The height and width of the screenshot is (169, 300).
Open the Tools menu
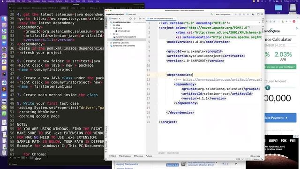78,1
